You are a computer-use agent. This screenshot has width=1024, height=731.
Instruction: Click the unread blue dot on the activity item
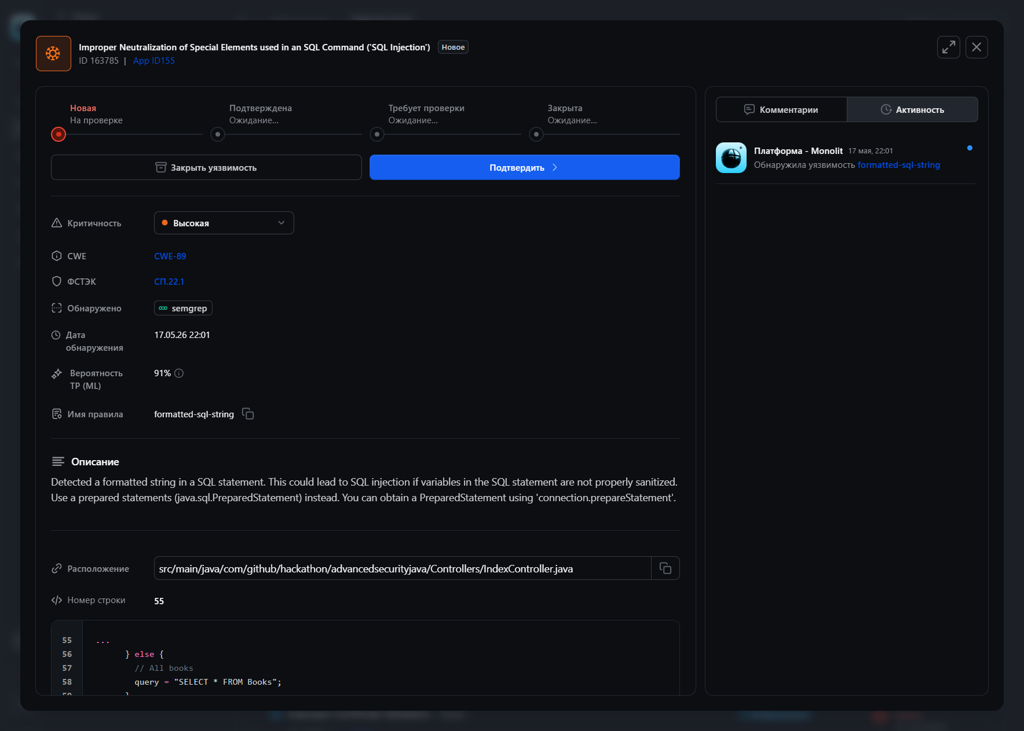970,148
